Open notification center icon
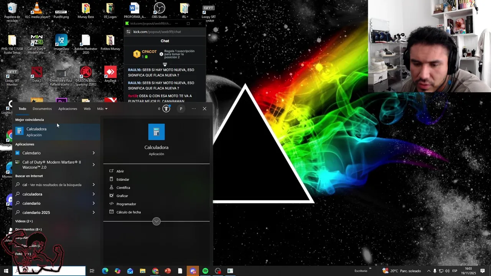 coord(483,271)
